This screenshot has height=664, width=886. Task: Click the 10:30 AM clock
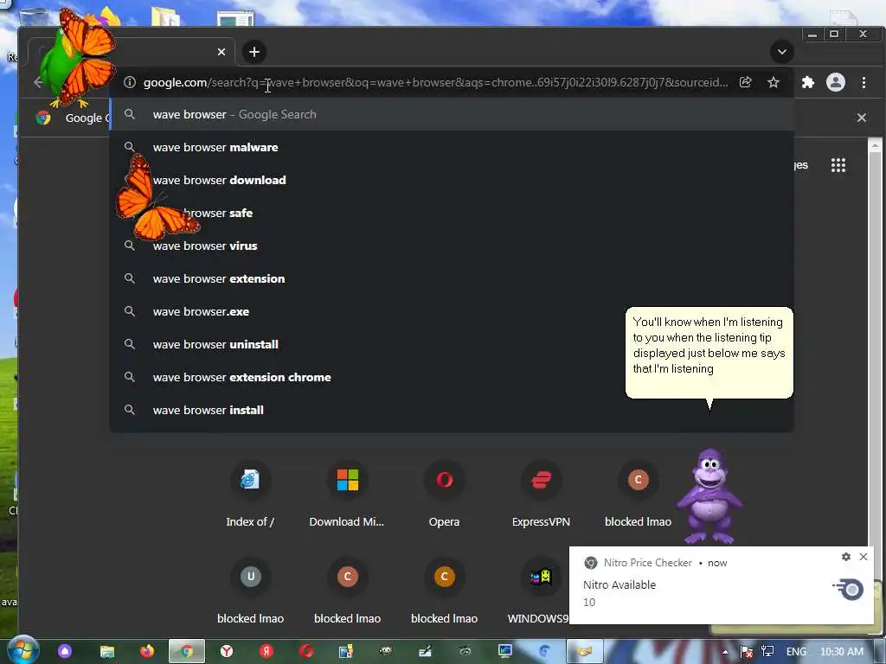[842, 652]
